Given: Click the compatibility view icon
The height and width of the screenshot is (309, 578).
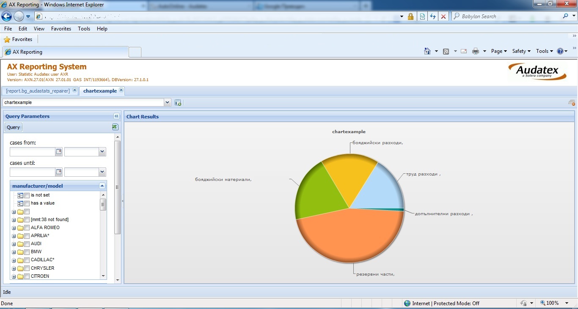Looking at the screenshot, I should 422,16.
